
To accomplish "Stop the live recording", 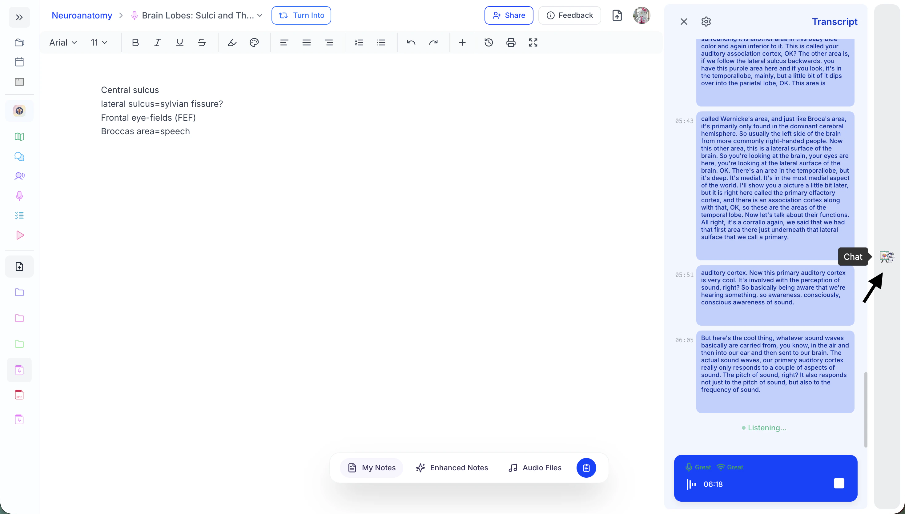I will (839, 483).
